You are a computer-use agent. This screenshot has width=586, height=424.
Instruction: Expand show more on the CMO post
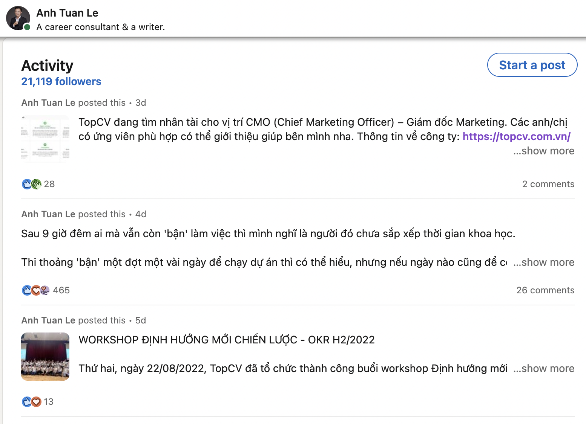[x=544, y=151]
